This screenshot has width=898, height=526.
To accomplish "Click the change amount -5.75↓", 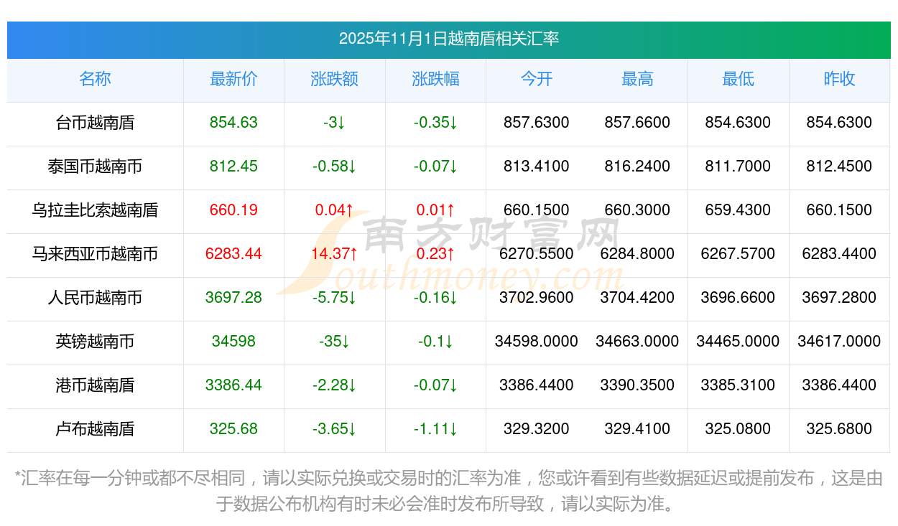I will pos(335,298).
